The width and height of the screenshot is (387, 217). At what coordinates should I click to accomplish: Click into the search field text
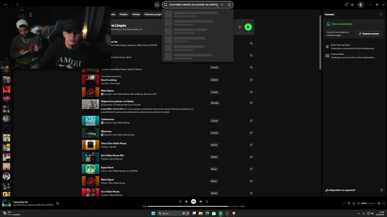[x=193, y=5]
